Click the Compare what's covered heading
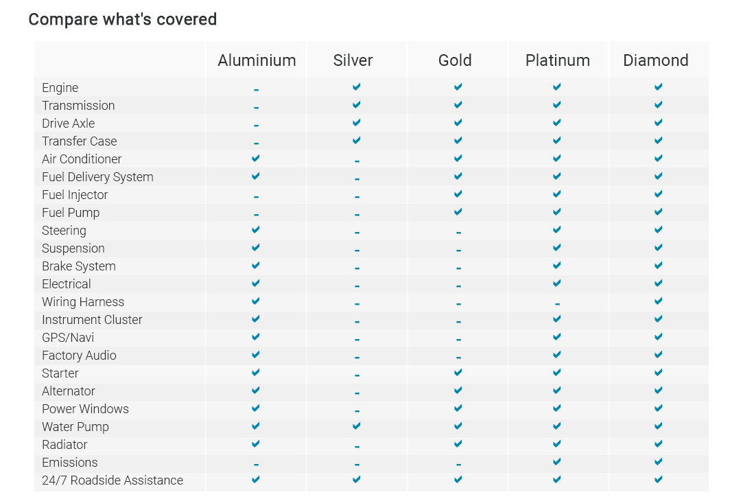The height and width of the screenshot is (499, 741). point(122,19)
